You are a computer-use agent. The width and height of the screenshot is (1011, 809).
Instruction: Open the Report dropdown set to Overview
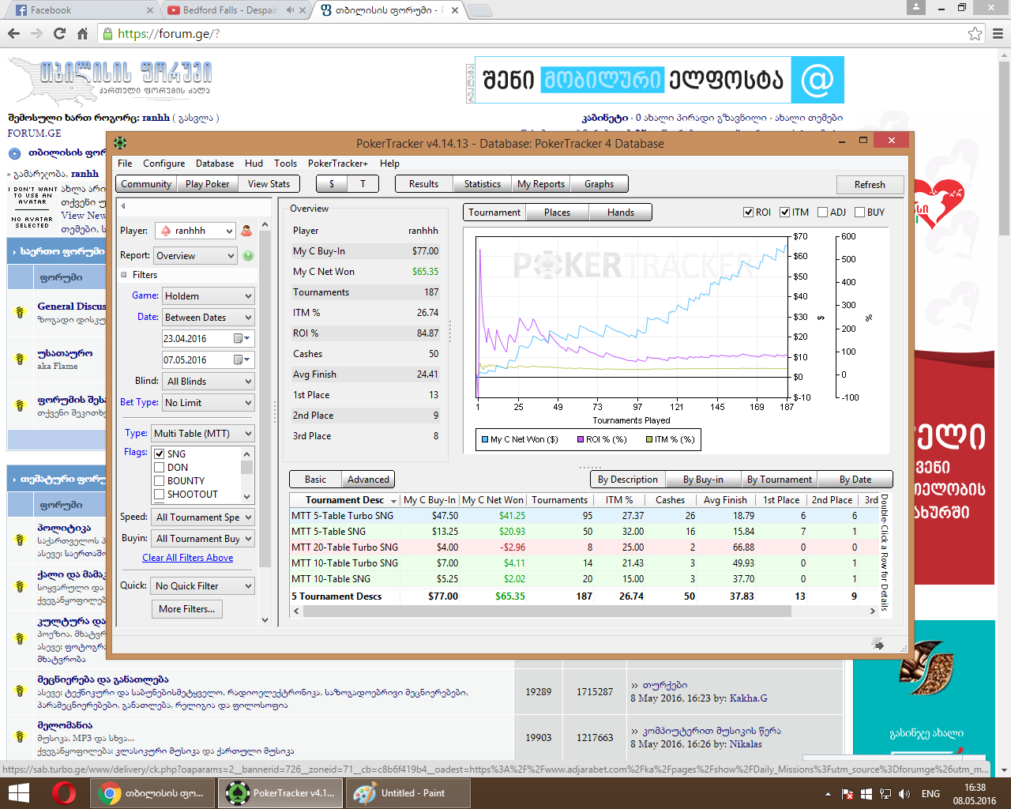(195, 256)
